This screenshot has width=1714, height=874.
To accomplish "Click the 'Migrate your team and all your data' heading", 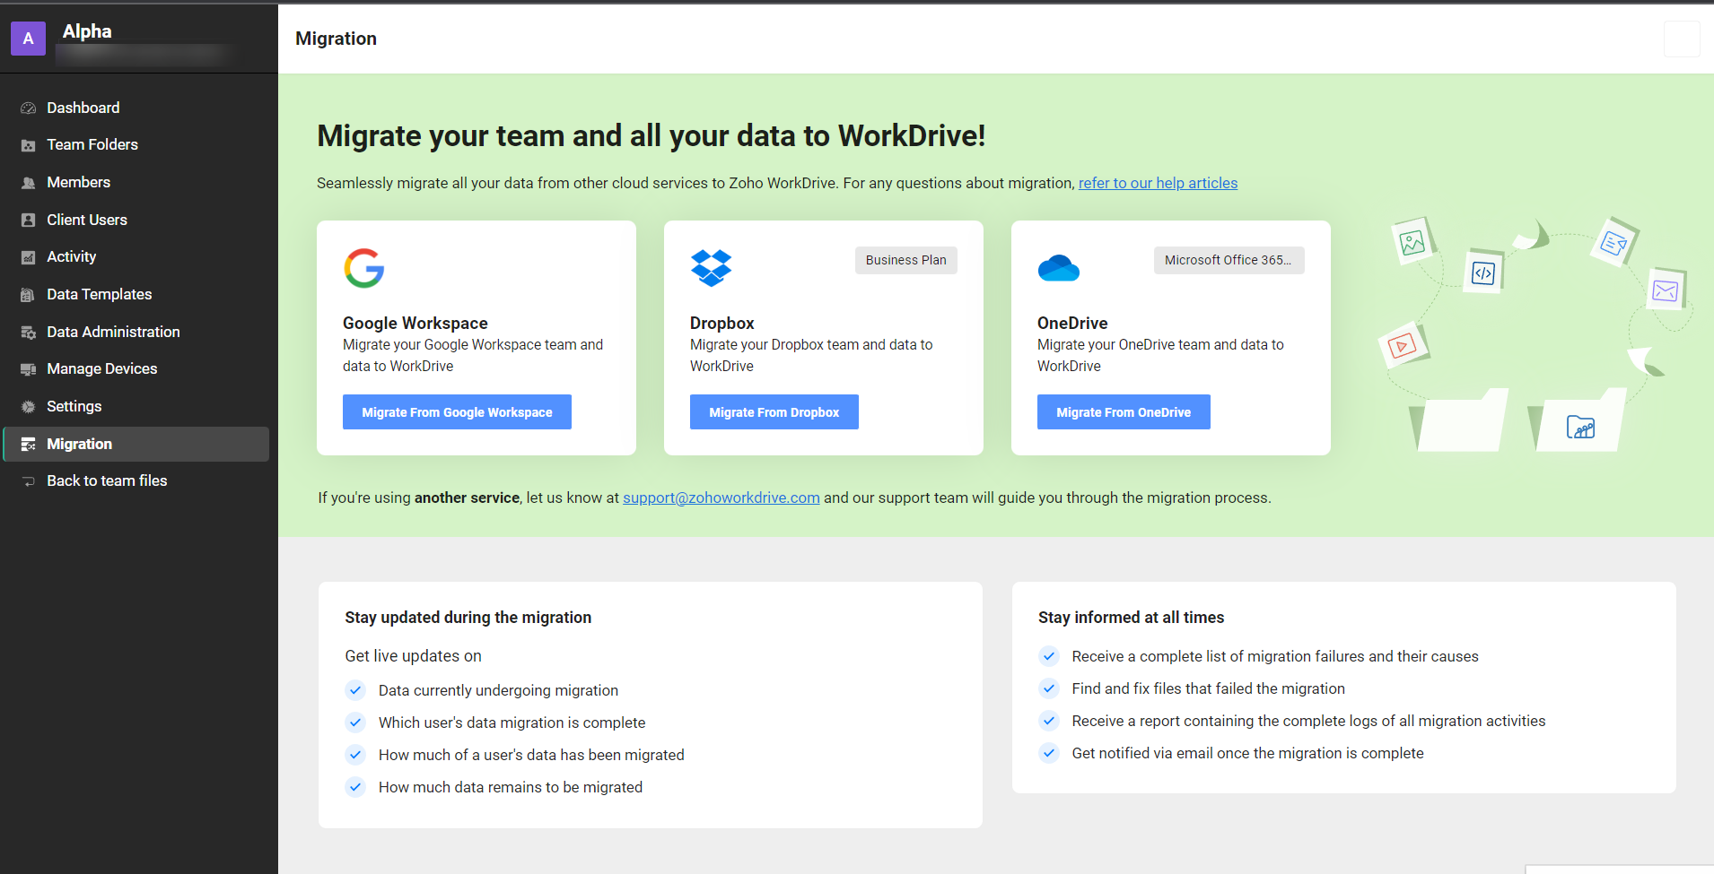I will pos(651,135).
